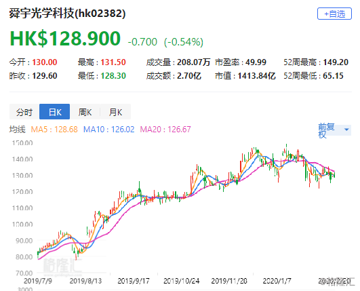Click the 2019/9/17 date axis label
The width and height of the screenshot is (360, 291).
tap(134, 281)
